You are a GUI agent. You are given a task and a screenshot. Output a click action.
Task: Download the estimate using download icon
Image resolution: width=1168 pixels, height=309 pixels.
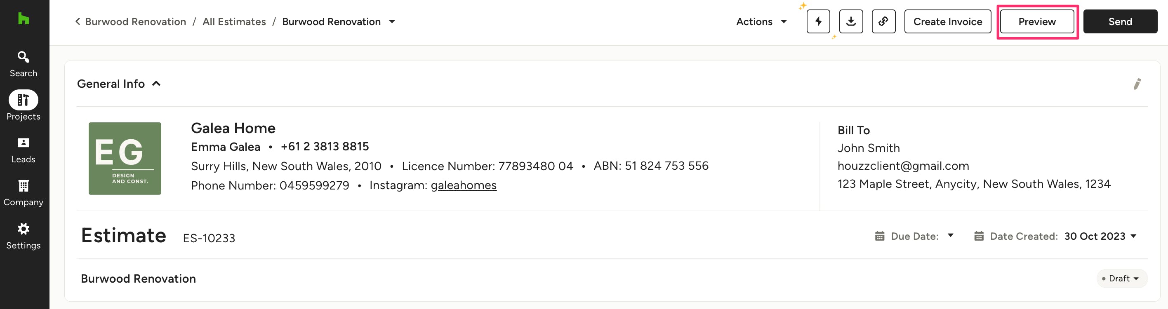point(850,21)
